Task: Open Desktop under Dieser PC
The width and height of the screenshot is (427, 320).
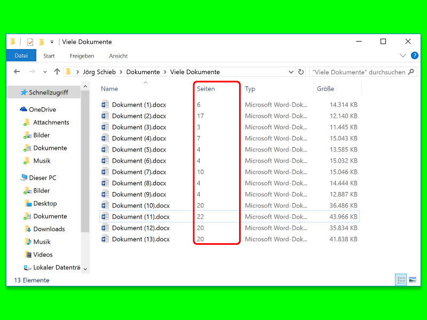Action: click(x=41, y=203)
